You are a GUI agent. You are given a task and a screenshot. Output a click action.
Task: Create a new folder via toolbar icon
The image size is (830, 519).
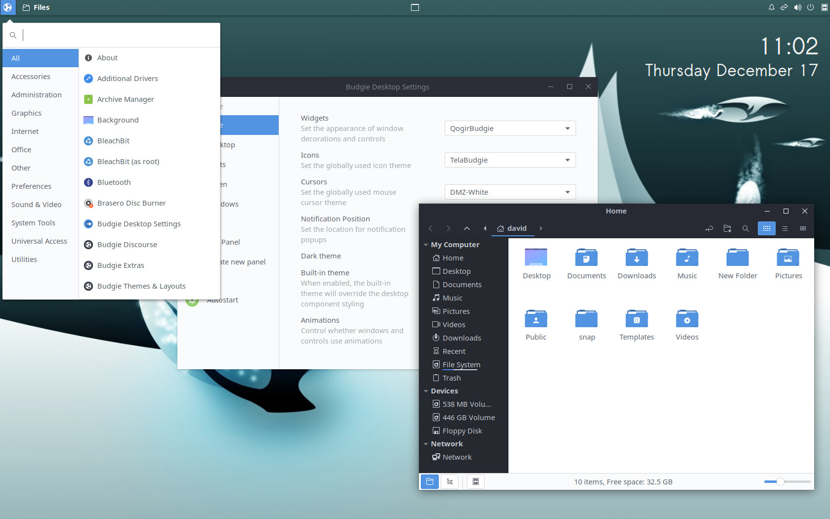(x=727, y=228)
